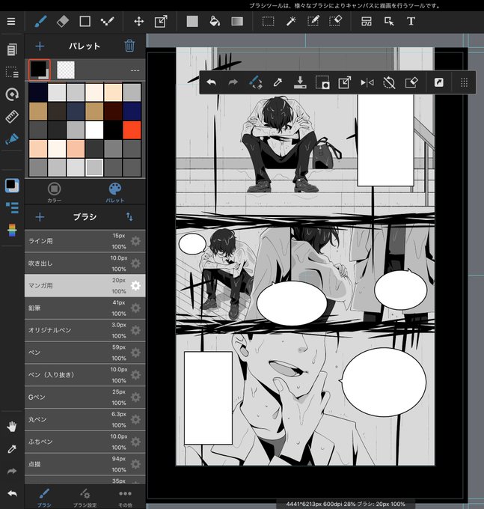Viewport: 484px width, 509px height.
Task: Choose the Selection Pen tool
Action: click(x=313, y=22)
